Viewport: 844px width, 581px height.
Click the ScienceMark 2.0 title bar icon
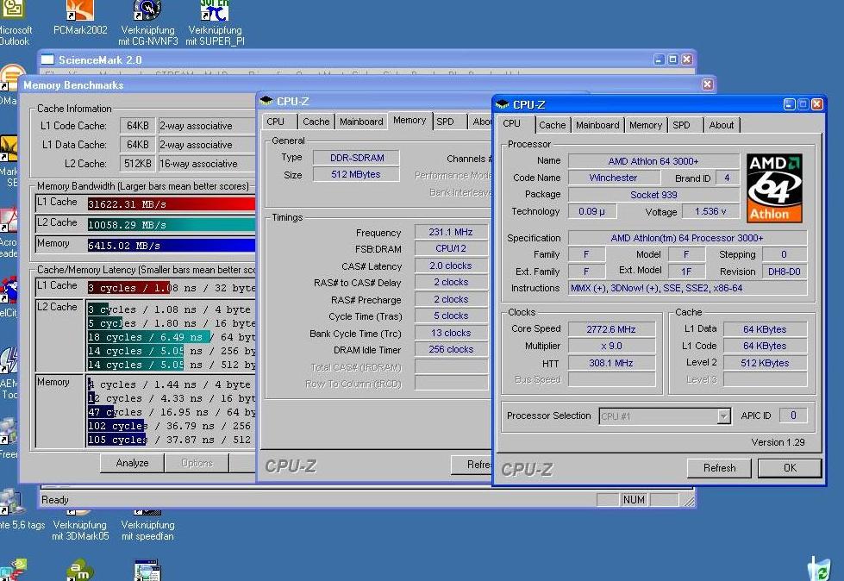point(48,59)
